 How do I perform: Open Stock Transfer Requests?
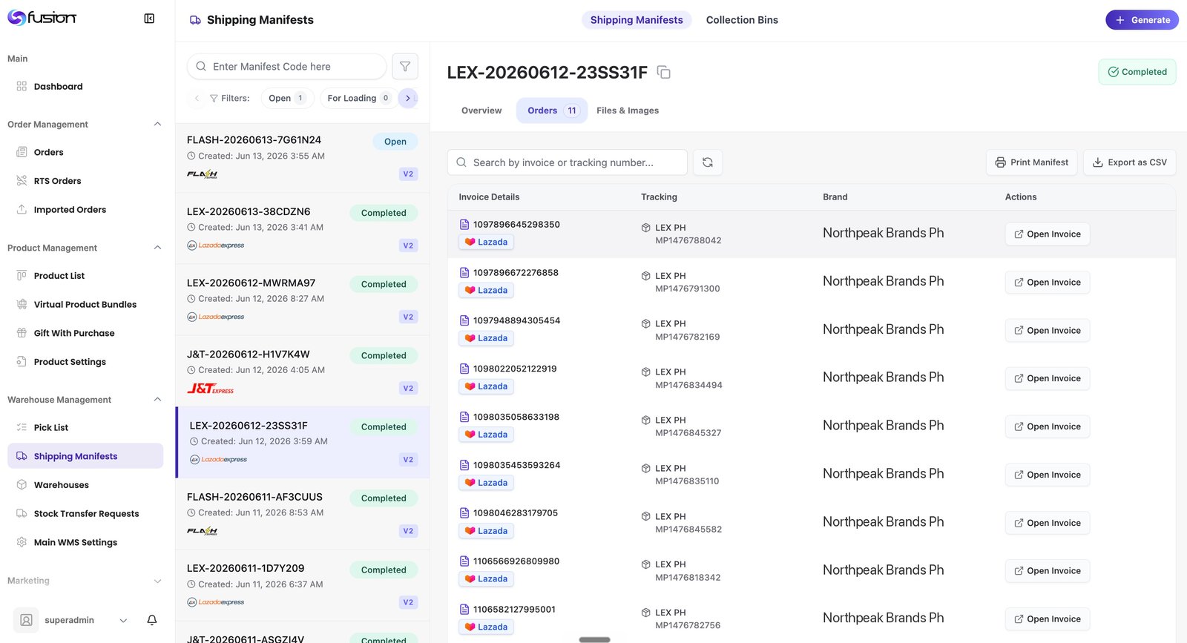(x=85, y=514)
